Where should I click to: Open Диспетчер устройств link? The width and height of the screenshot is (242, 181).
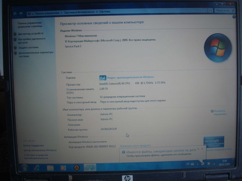coord(31,34)
